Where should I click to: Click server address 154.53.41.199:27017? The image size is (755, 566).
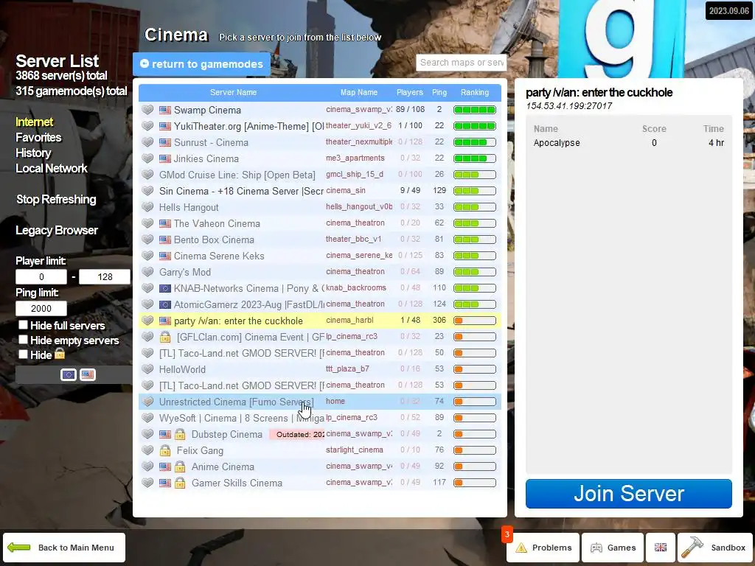coord(568,106)
